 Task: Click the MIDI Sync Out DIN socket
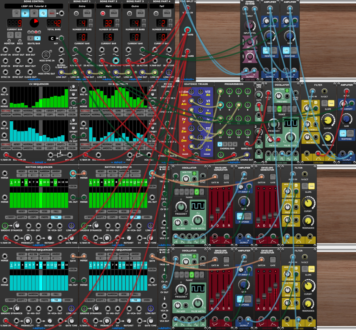[x=46, y=68]
